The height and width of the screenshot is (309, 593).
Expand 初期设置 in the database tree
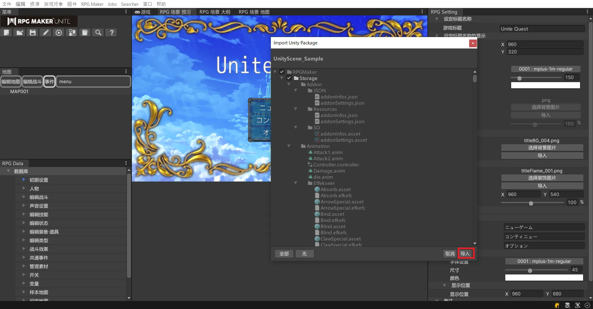click(24, 180)
